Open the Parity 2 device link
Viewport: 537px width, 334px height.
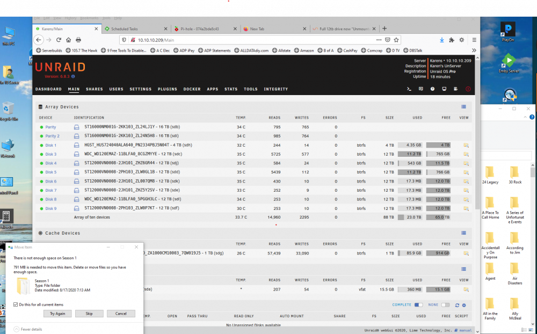pos(53,136)
